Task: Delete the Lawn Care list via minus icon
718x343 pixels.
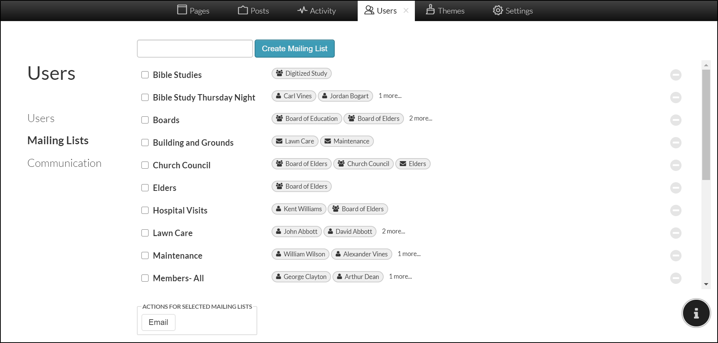Action: point(675,233)
